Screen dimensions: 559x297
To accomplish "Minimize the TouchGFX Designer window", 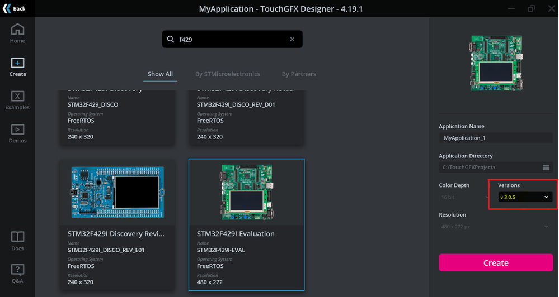I will click(511, 8).
